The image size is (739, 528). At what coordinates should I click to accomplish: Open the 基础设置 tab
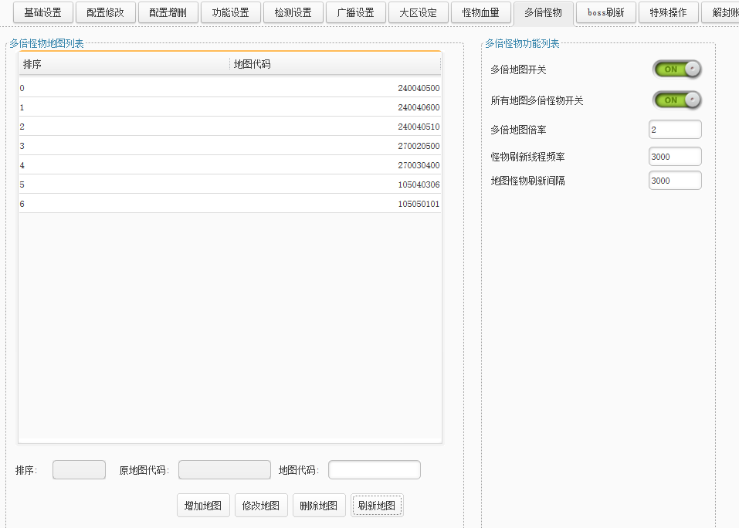[43, 12]
